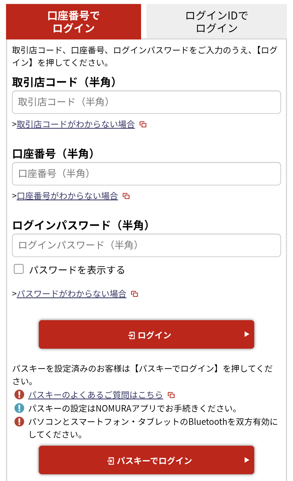Click the login door icon on ログイン button

[132, 336]
